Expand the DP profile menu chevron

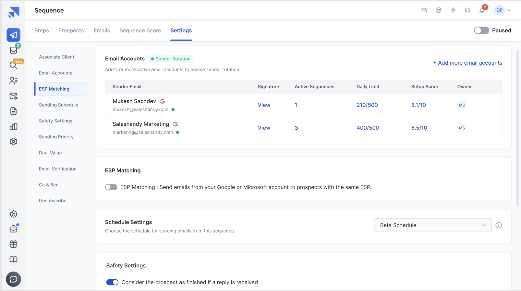(509, 10)
